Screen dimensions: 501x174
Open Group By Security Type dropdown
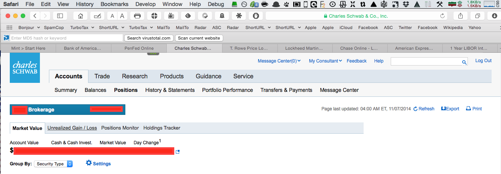pos(53,164)
